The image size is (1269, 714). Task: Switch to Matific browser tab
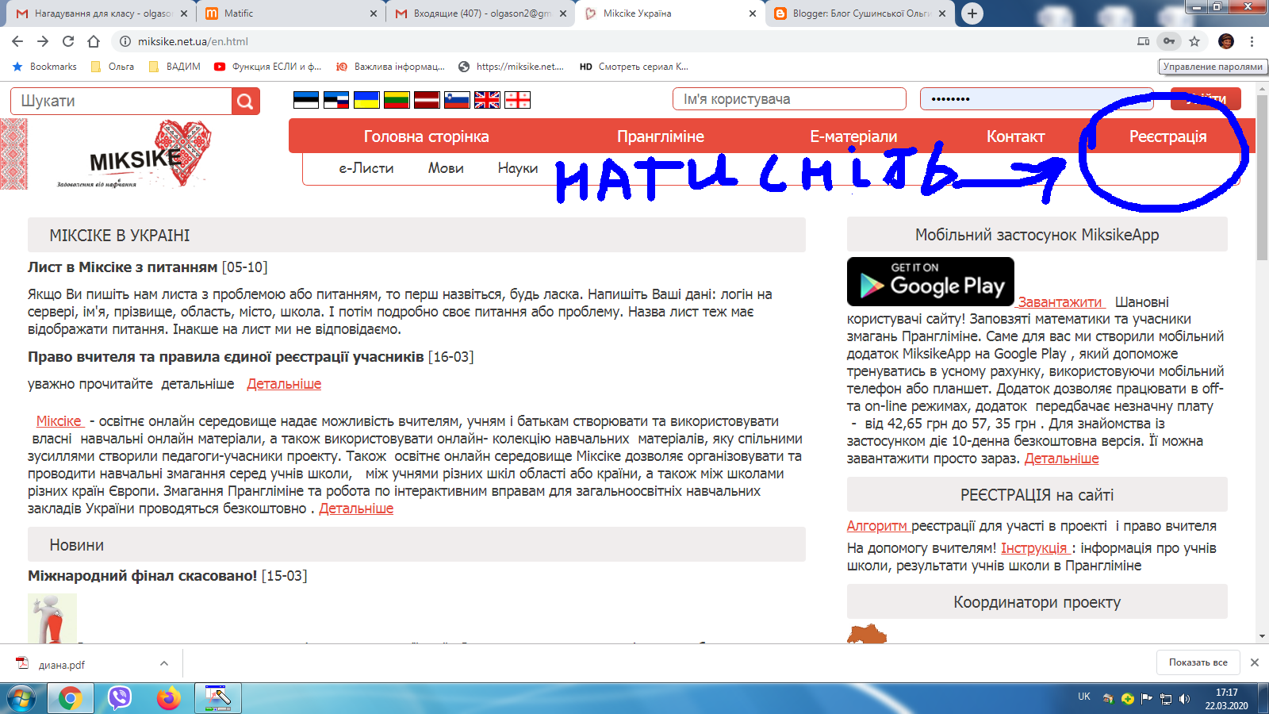click(289, 13)
